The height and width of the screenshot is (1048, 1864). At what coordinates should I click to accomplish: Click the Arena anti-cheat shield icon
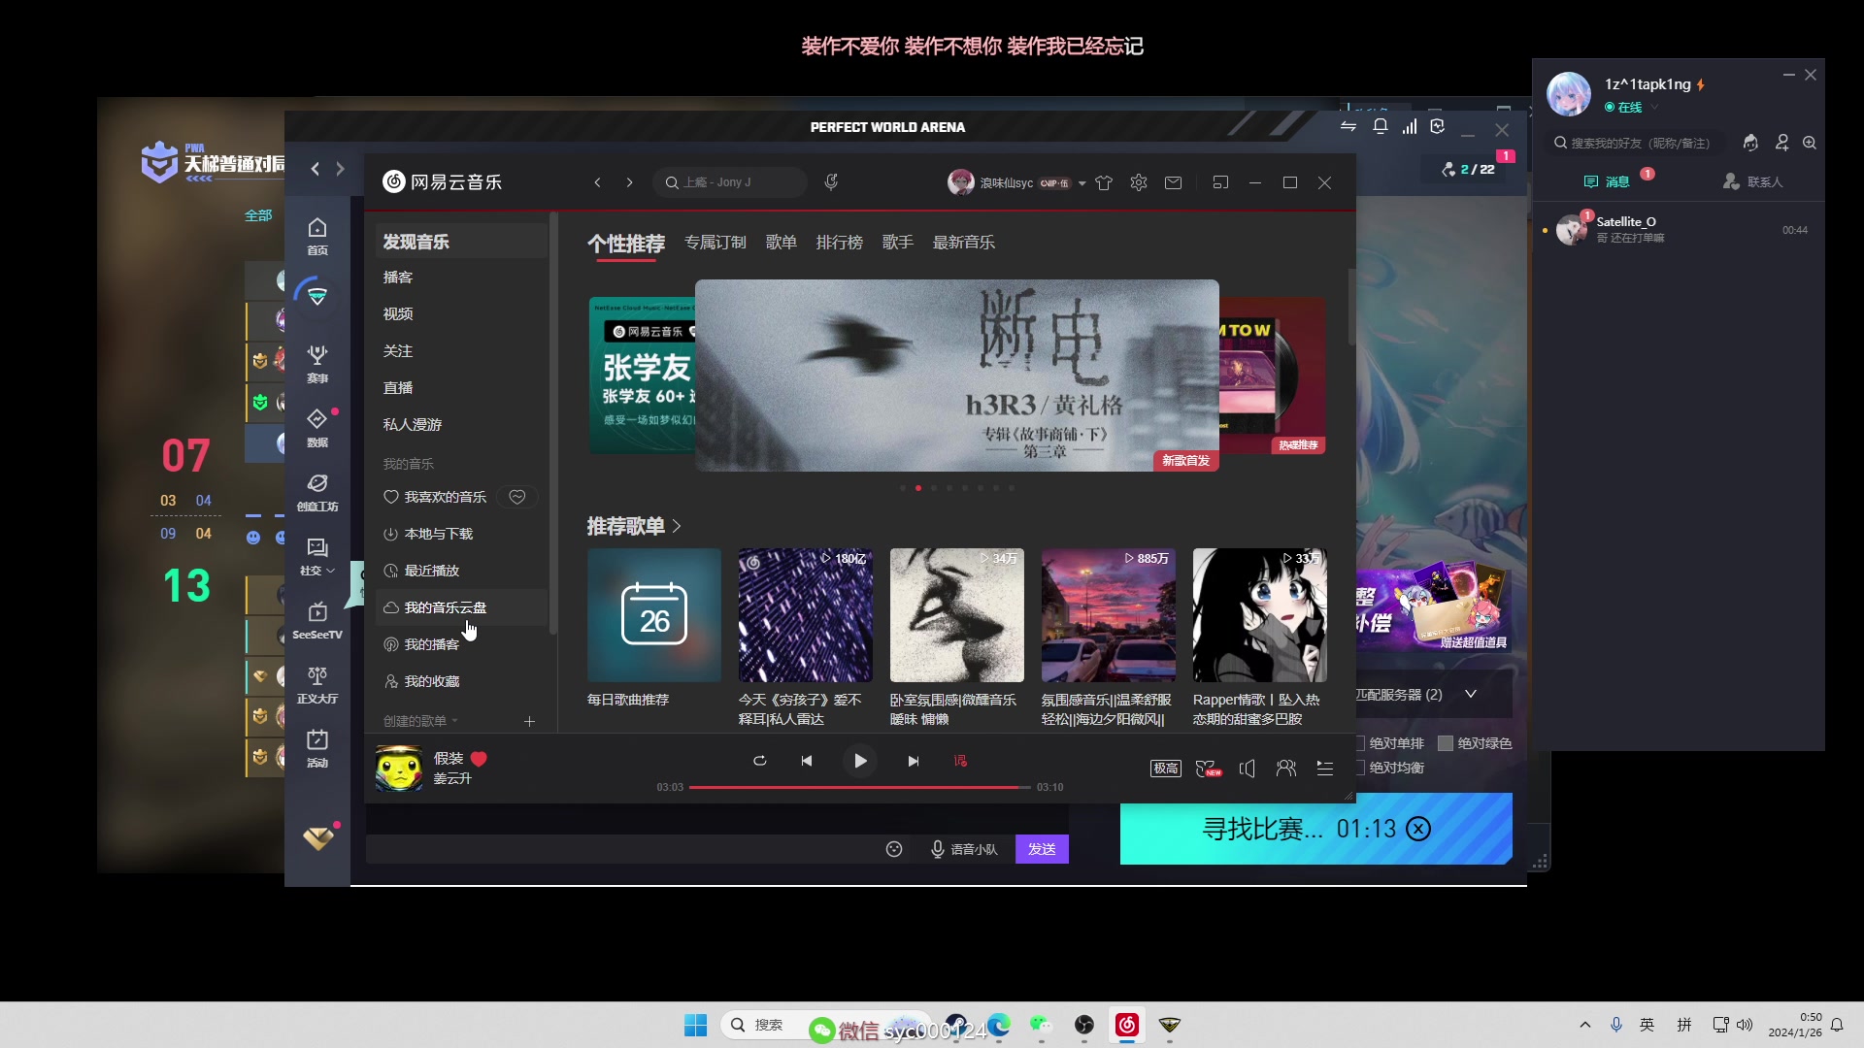pos(1438,126)
